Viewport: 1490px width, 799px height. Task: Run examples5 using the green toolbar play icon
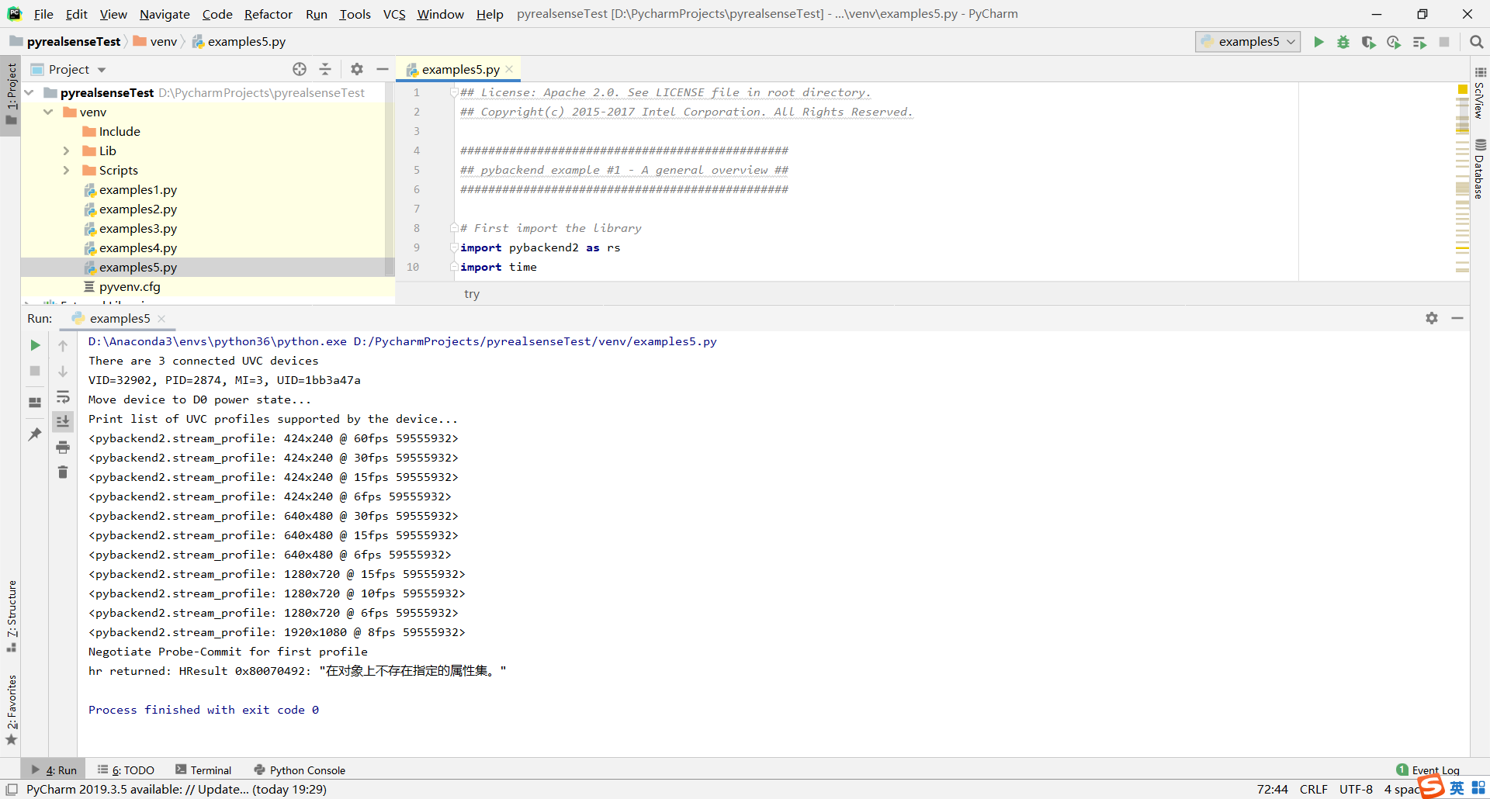pyautogui.click(x=1318, y=42)
